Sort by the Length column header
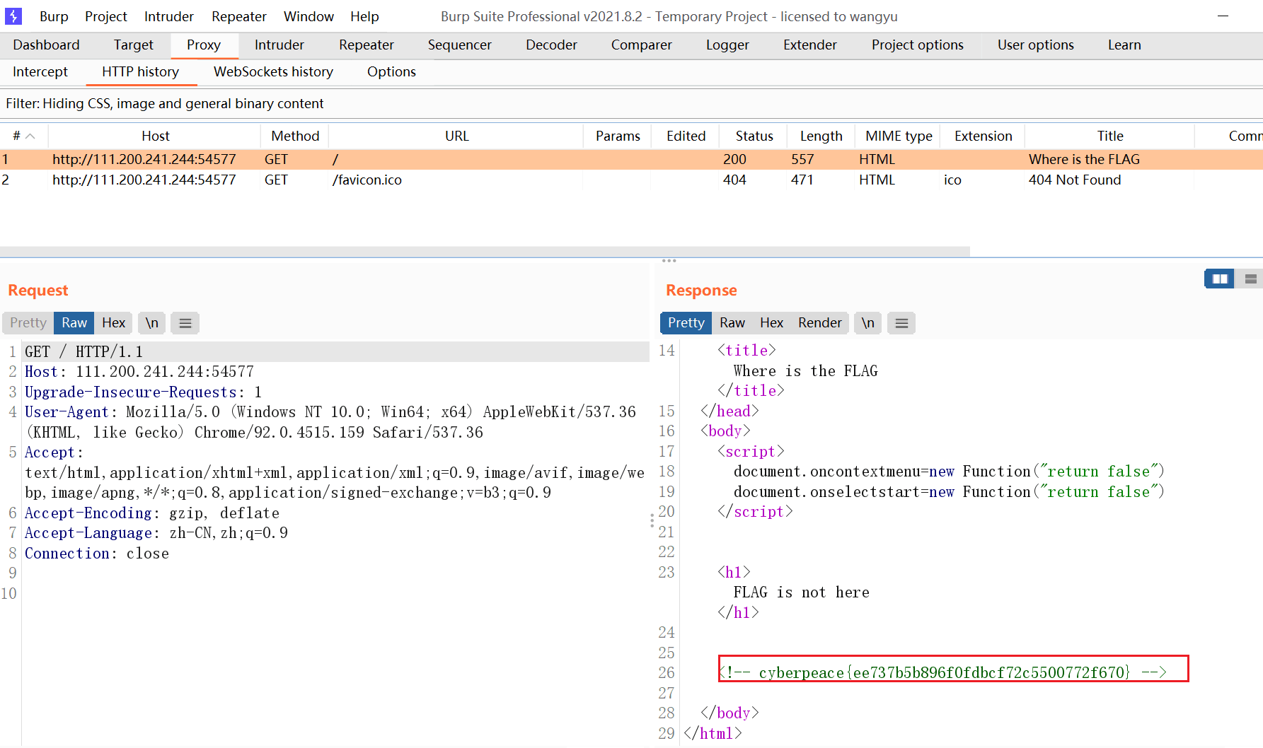Image resolution: width=1263 pixels, height=748 pixels. pyautogui.click(x=821, y=136)
